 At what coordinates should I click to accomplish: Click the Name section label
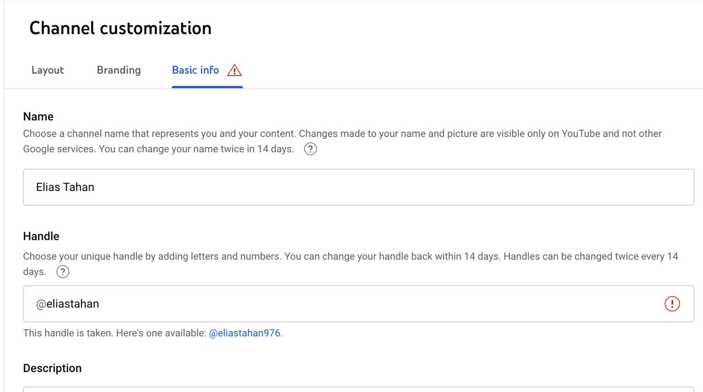pos(38,117)
